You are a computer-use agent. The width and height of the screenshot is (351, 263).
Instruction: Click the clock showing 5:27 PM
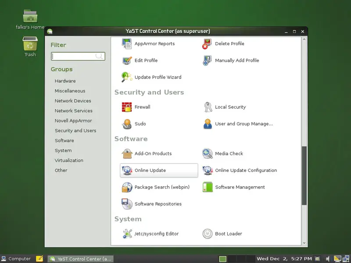(284, 259)
